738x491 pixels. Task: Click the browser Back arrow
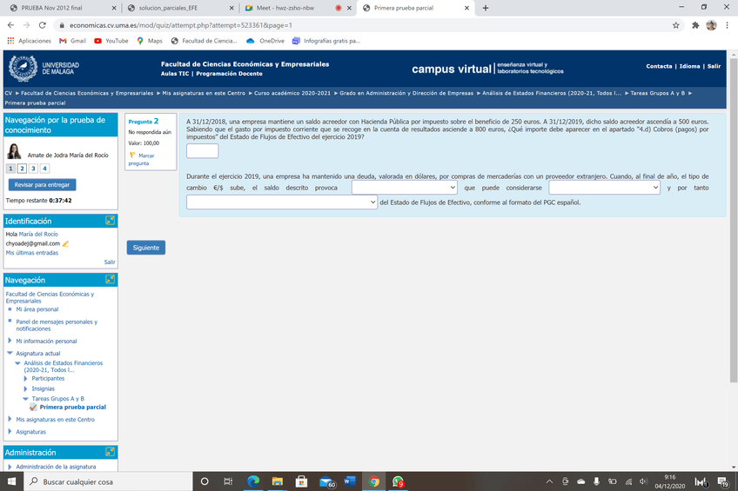(10, 25)
